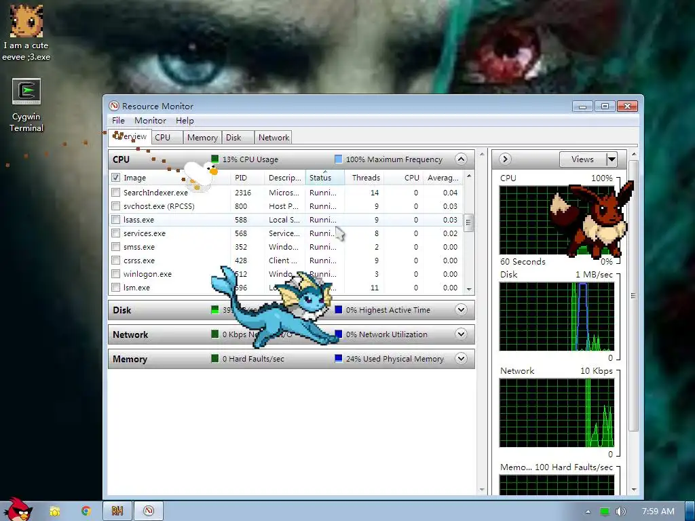Screen dimensions: 695x521
Task: Expand the Disk section chevron
Action: [461, 309]
